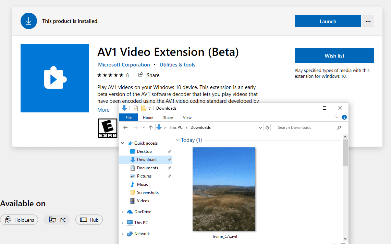Expand the This PC tree node

pos(122,222)
